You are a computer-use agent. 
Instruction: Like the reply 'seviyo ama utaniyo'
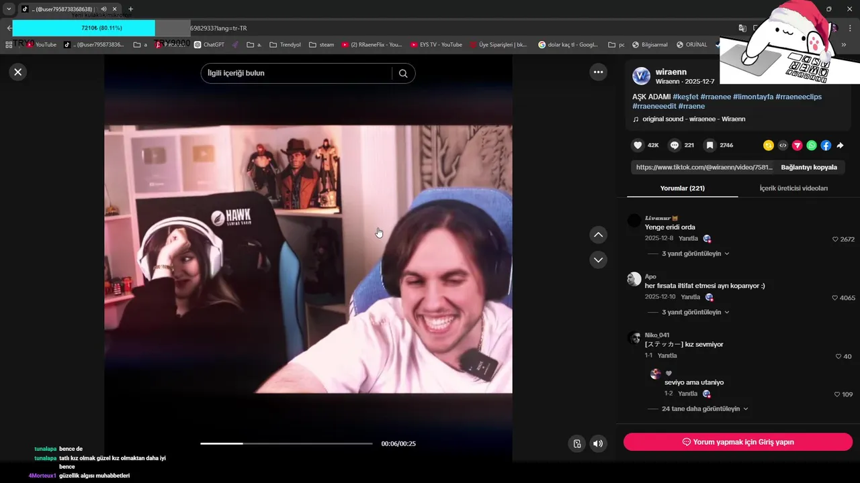pos(837,394)
